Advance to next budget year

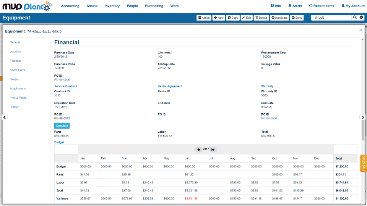[x=213, y=150]
